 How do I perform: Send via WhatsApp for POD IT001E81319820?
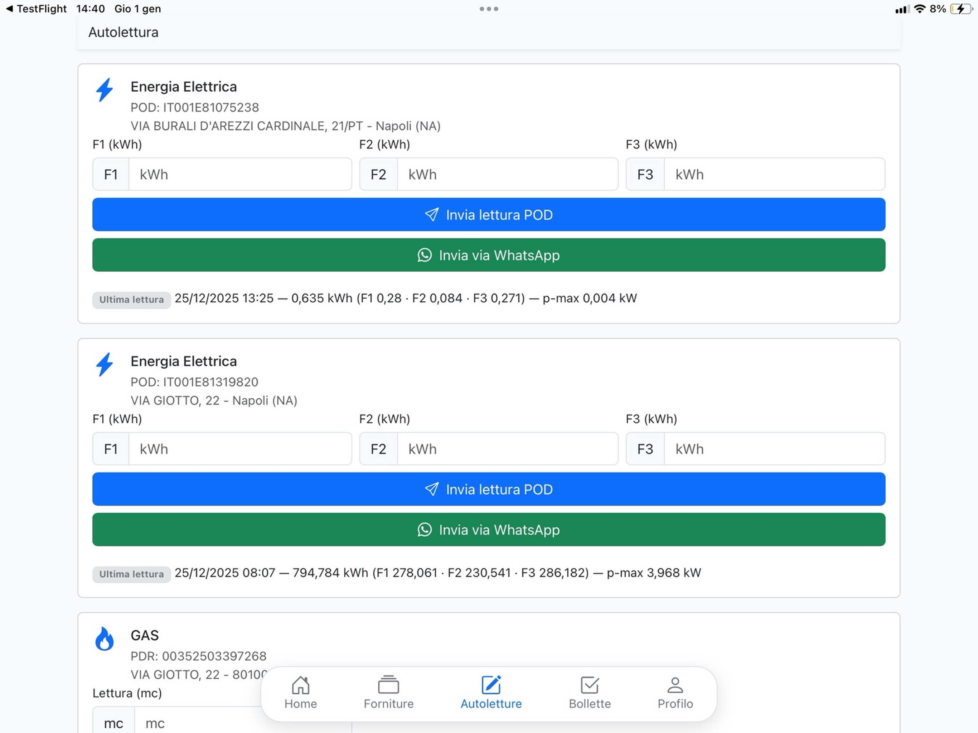click(489, 530)
